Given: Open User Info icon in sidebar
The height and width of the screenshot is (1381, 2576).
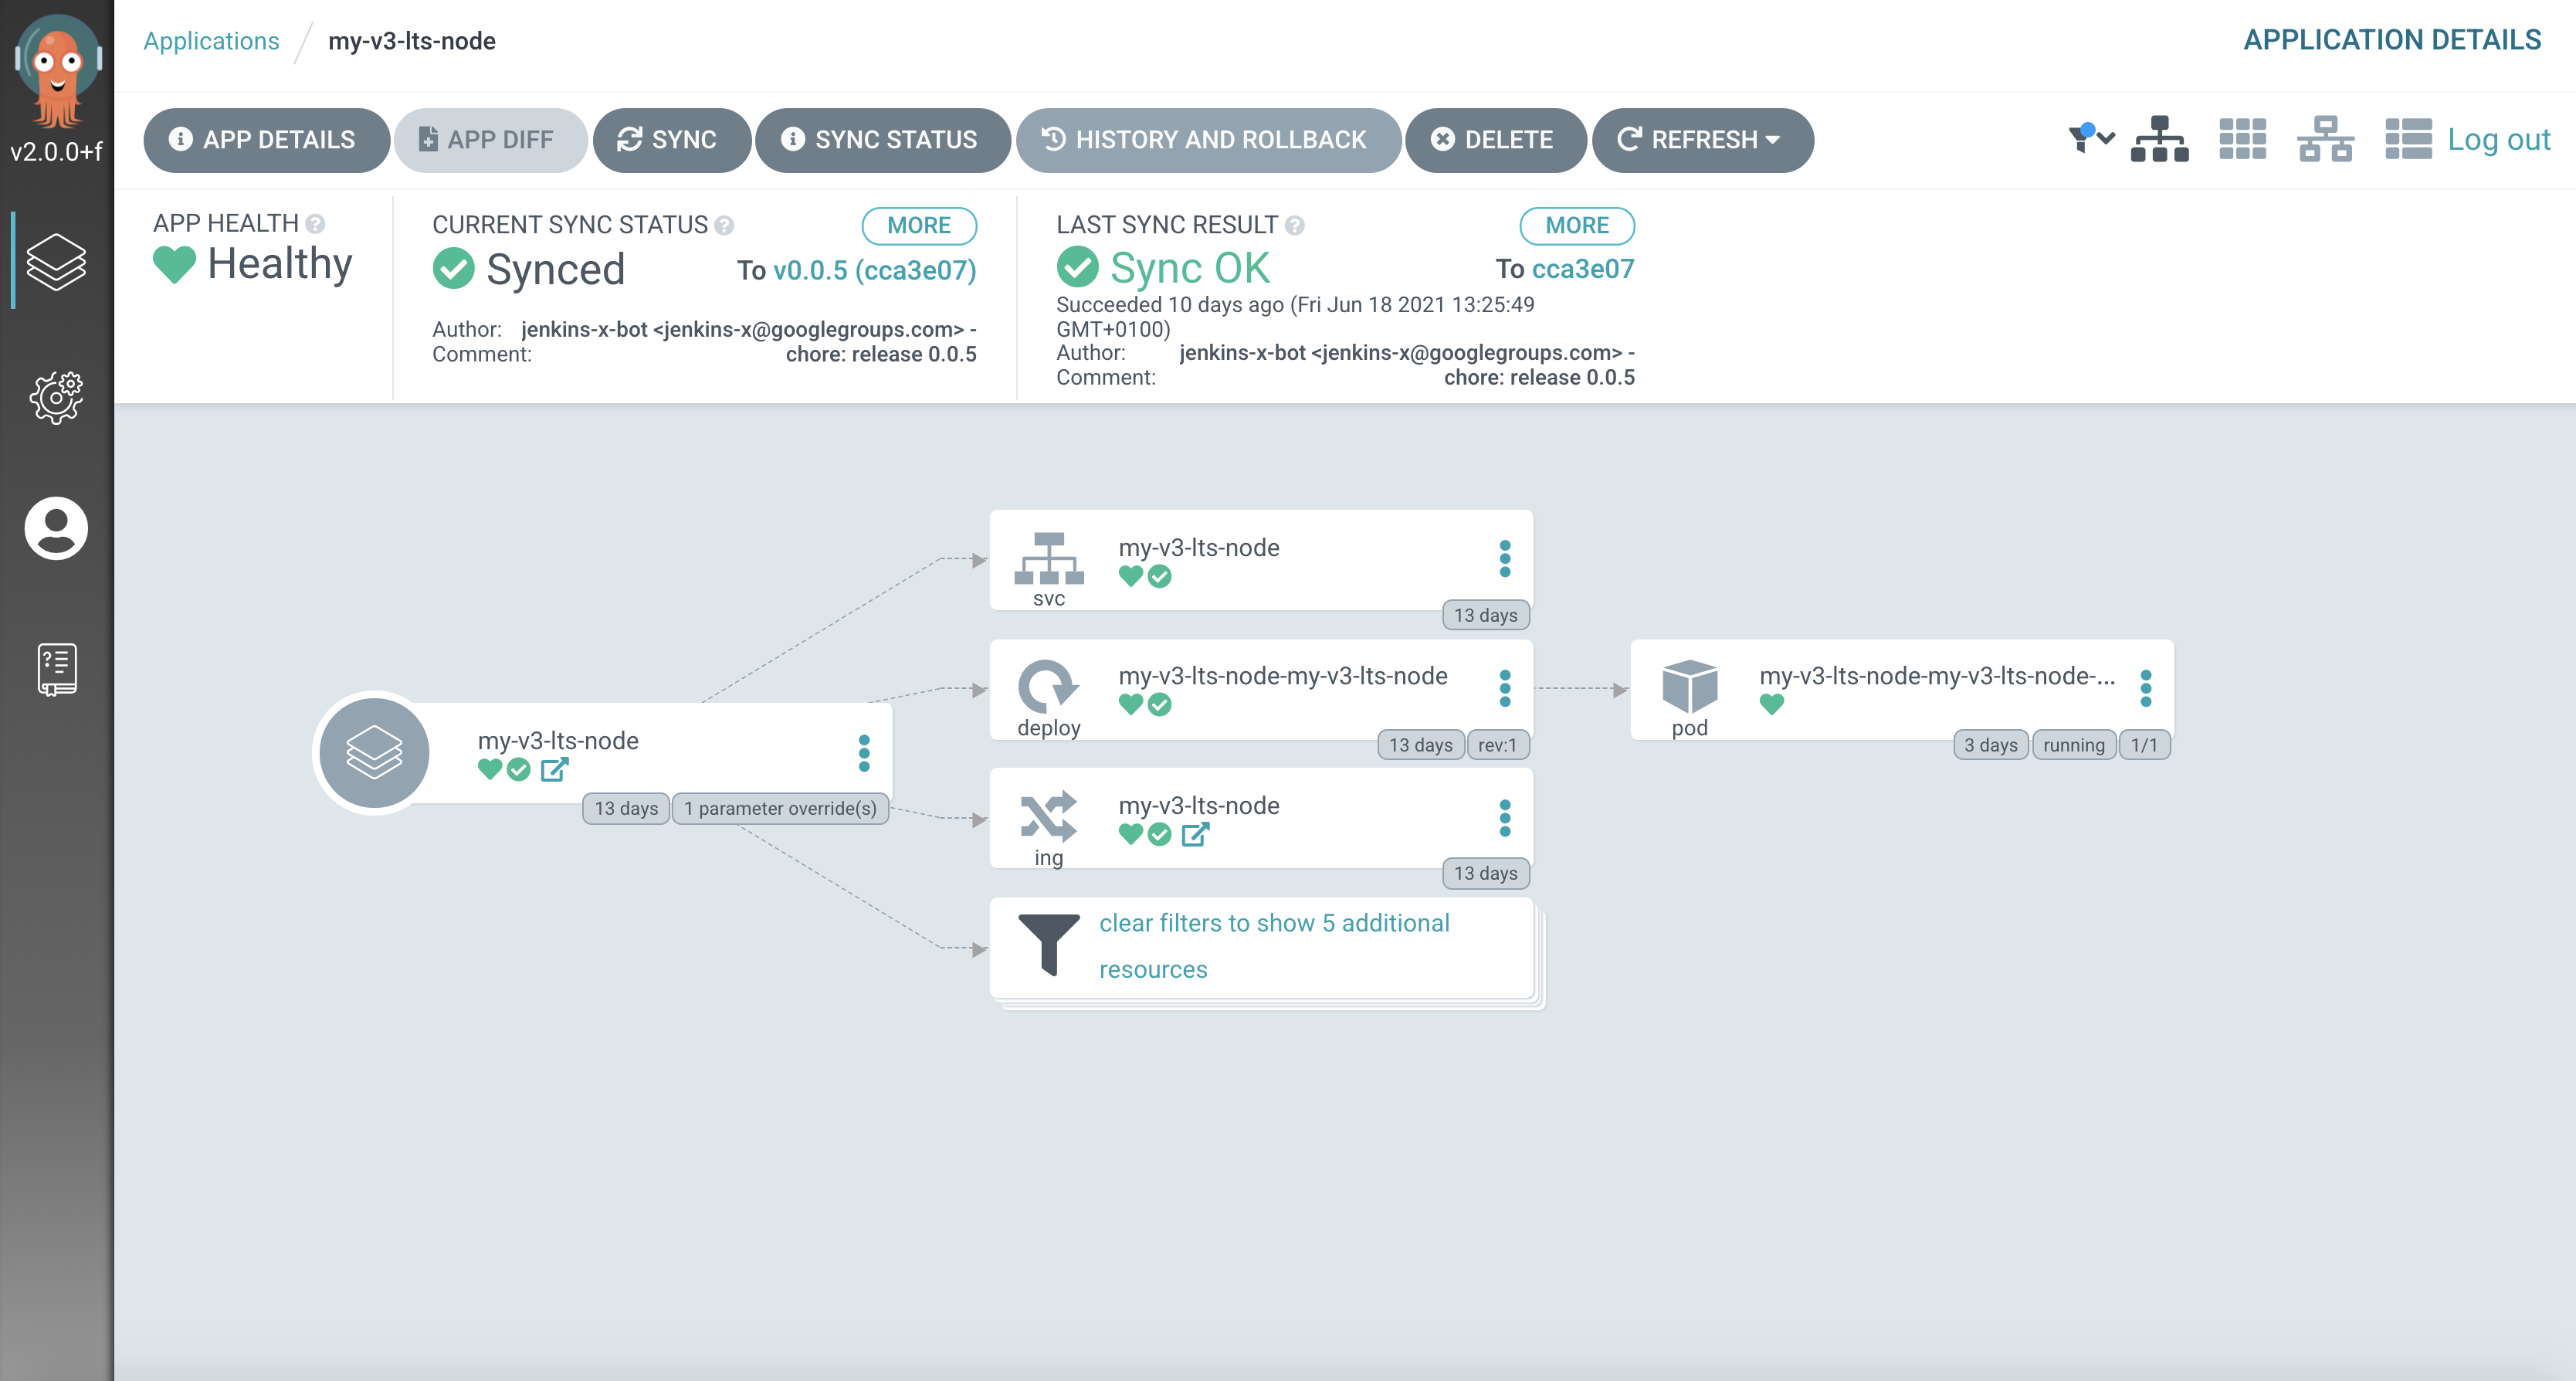Looking at the screenshot, I should [x=56, y=528].
